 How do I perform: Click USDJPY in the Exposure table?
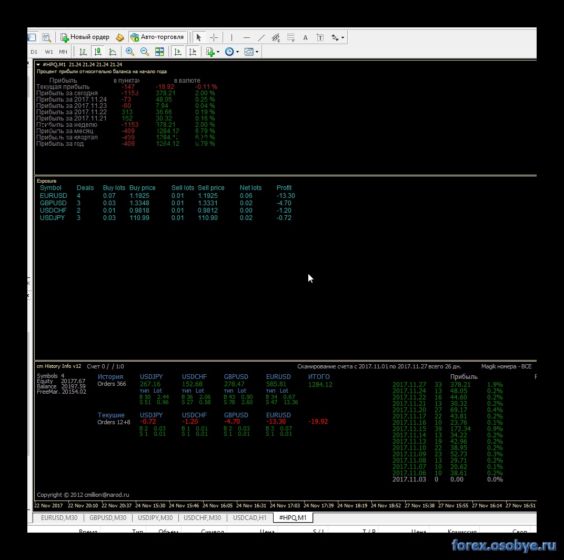pyautogui.click(x=52, y=218)
